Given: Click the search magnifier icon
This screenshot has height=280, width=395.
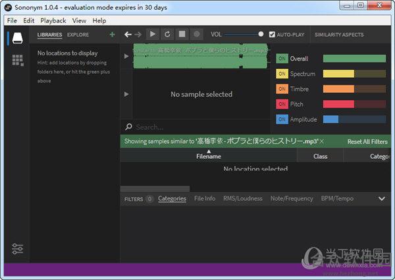Looking at the screenshot, I should coord(128,126).
